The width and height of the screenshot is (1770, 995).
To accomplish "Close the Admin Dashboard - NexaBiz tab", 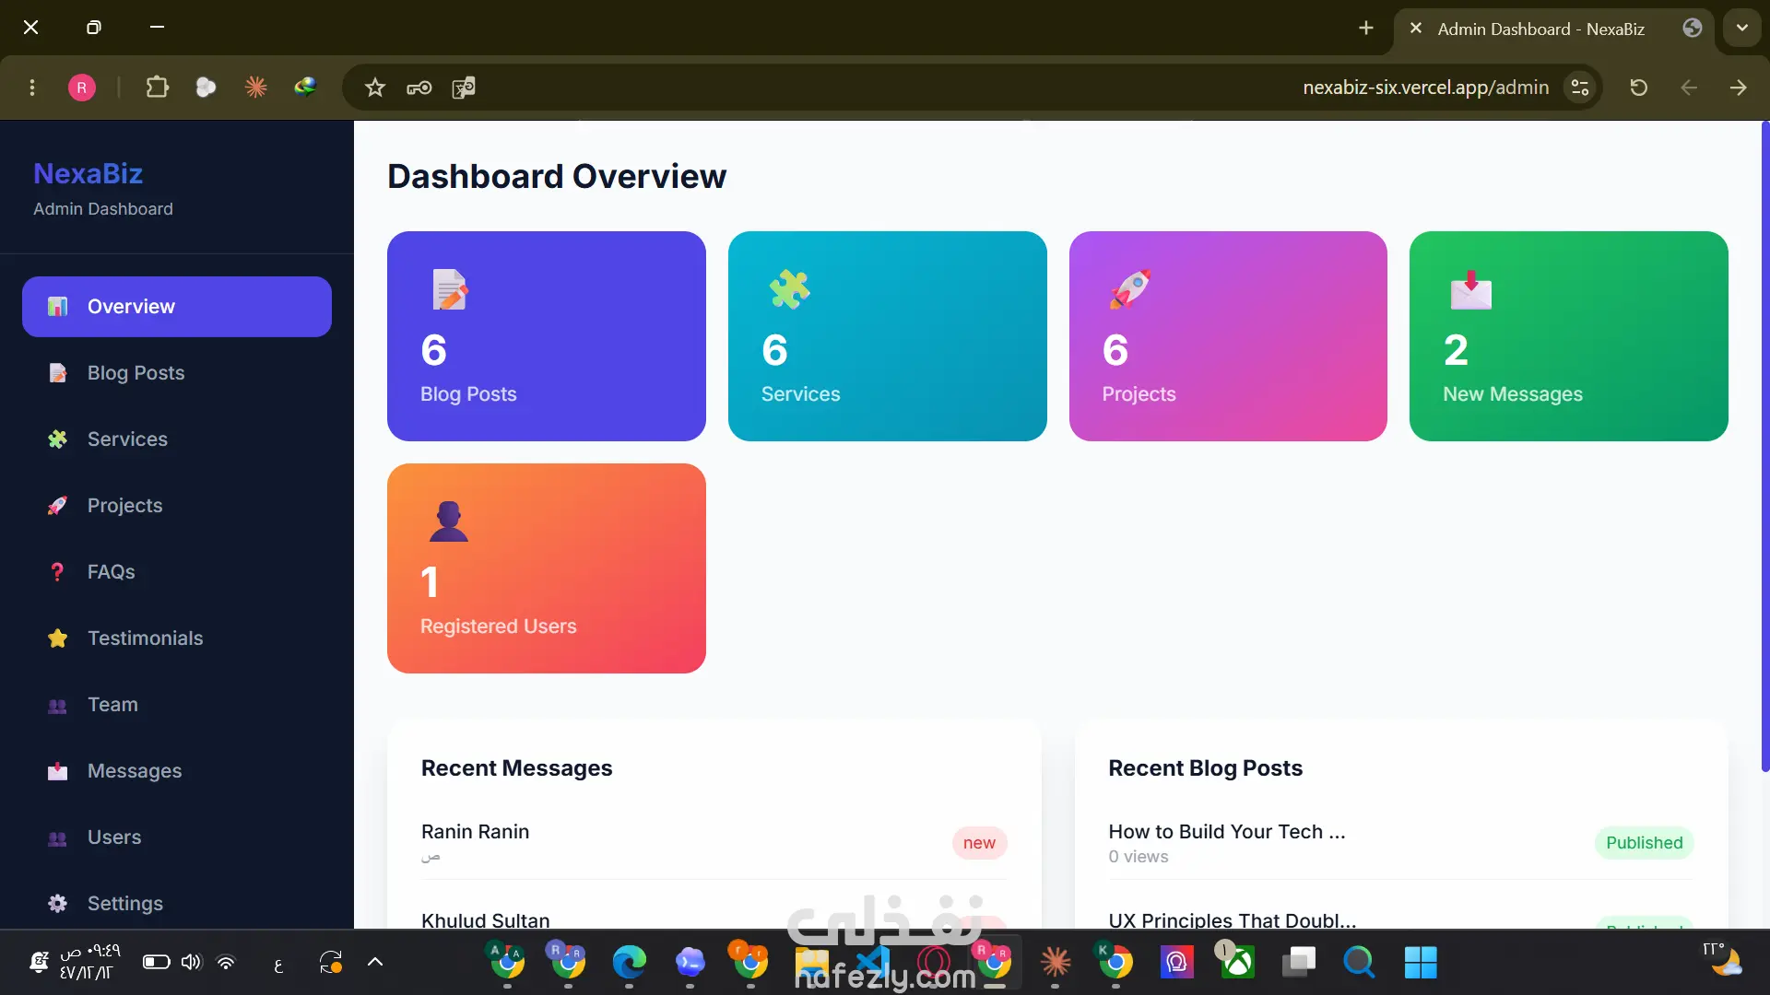I will pyautogui.click(x=1416, y=29).
